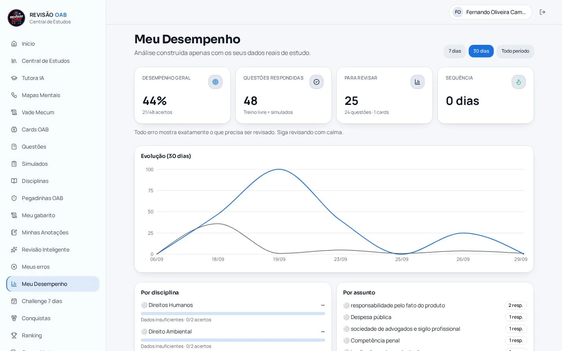Click the Questões Respondidas checkmark icon
Image resolution: width=562 pixels, height=351 pixels.
(x=317, y=82)
